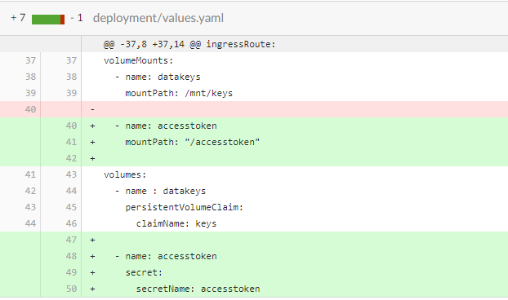
Task: Click the minus marker on removed line 40
Action: pos(92,109)
